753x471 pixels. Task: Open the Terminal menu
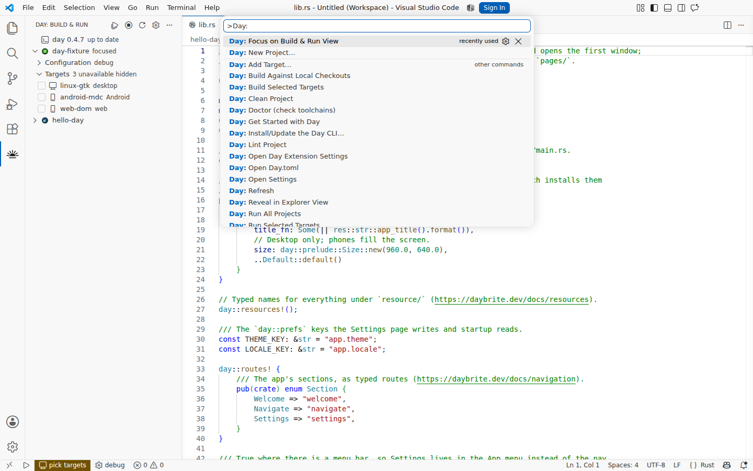point(181,8)
